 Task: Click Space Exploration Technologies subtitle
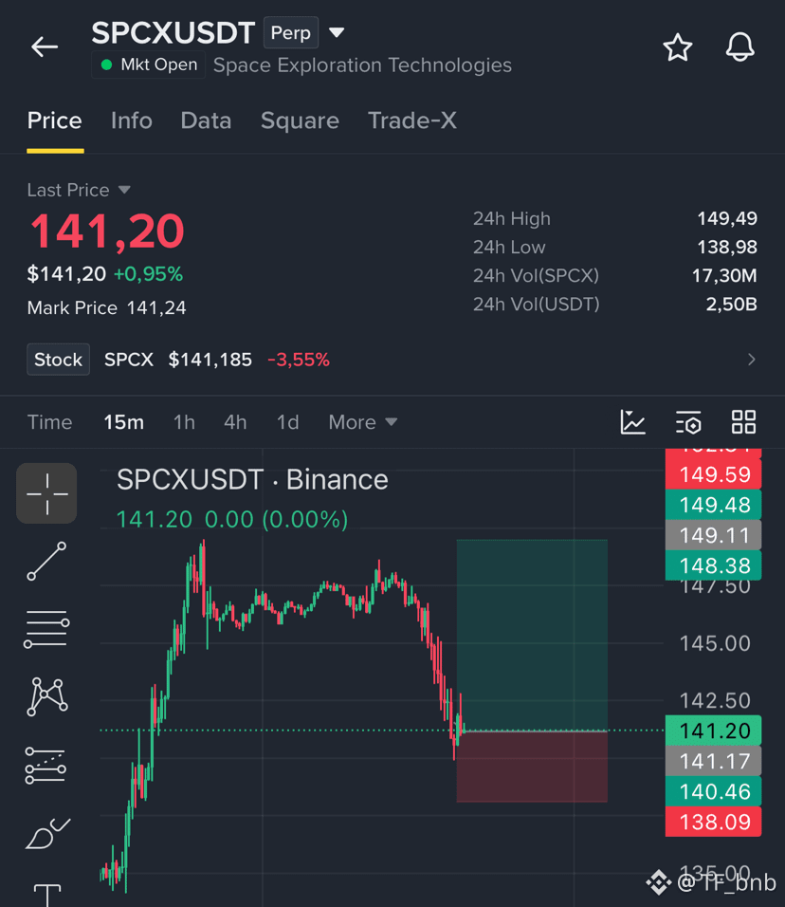pos(362,65)
